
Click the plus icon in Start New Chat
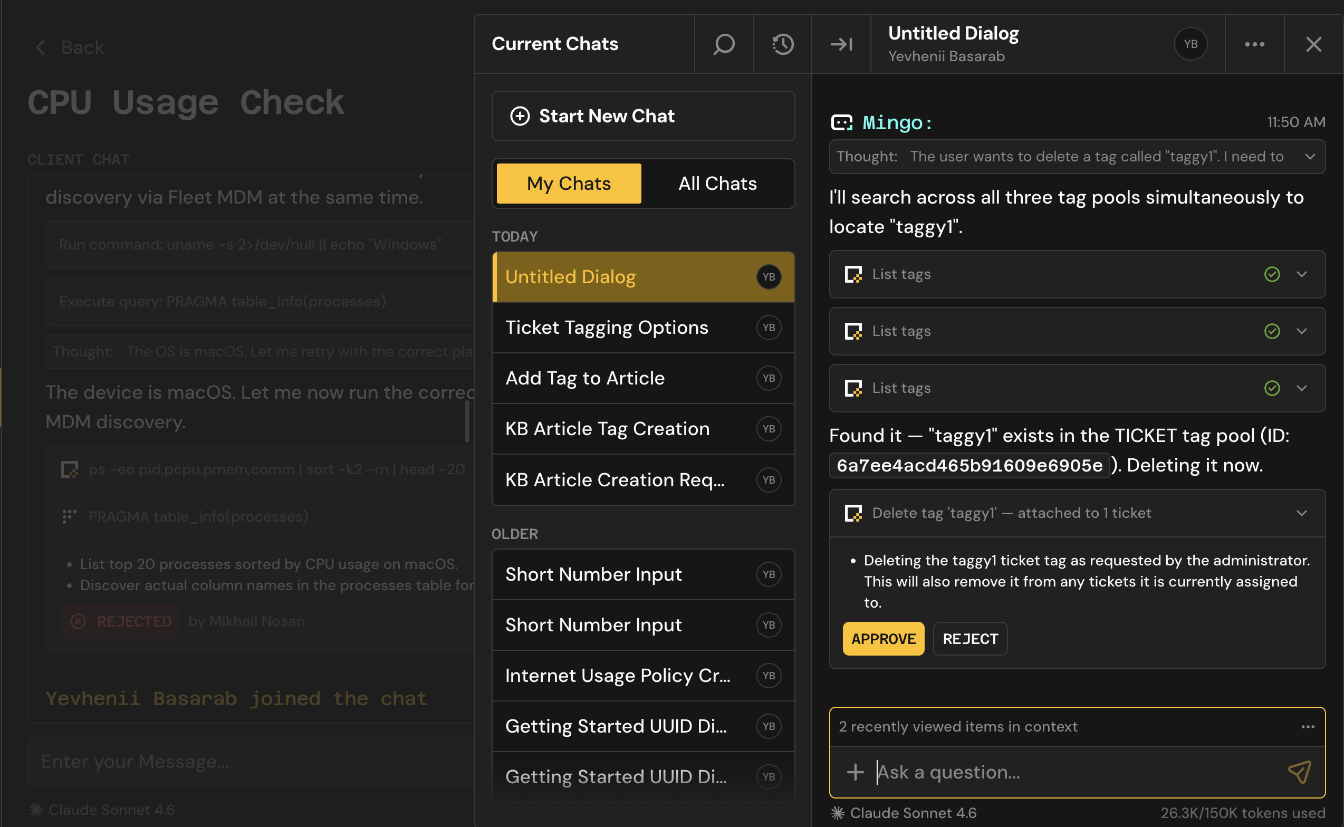pos(520,116)
